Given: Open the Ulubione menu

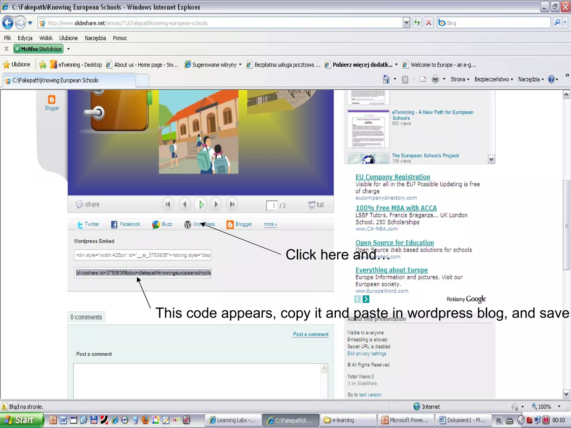Looking at the screenshot, I should 68,38.
